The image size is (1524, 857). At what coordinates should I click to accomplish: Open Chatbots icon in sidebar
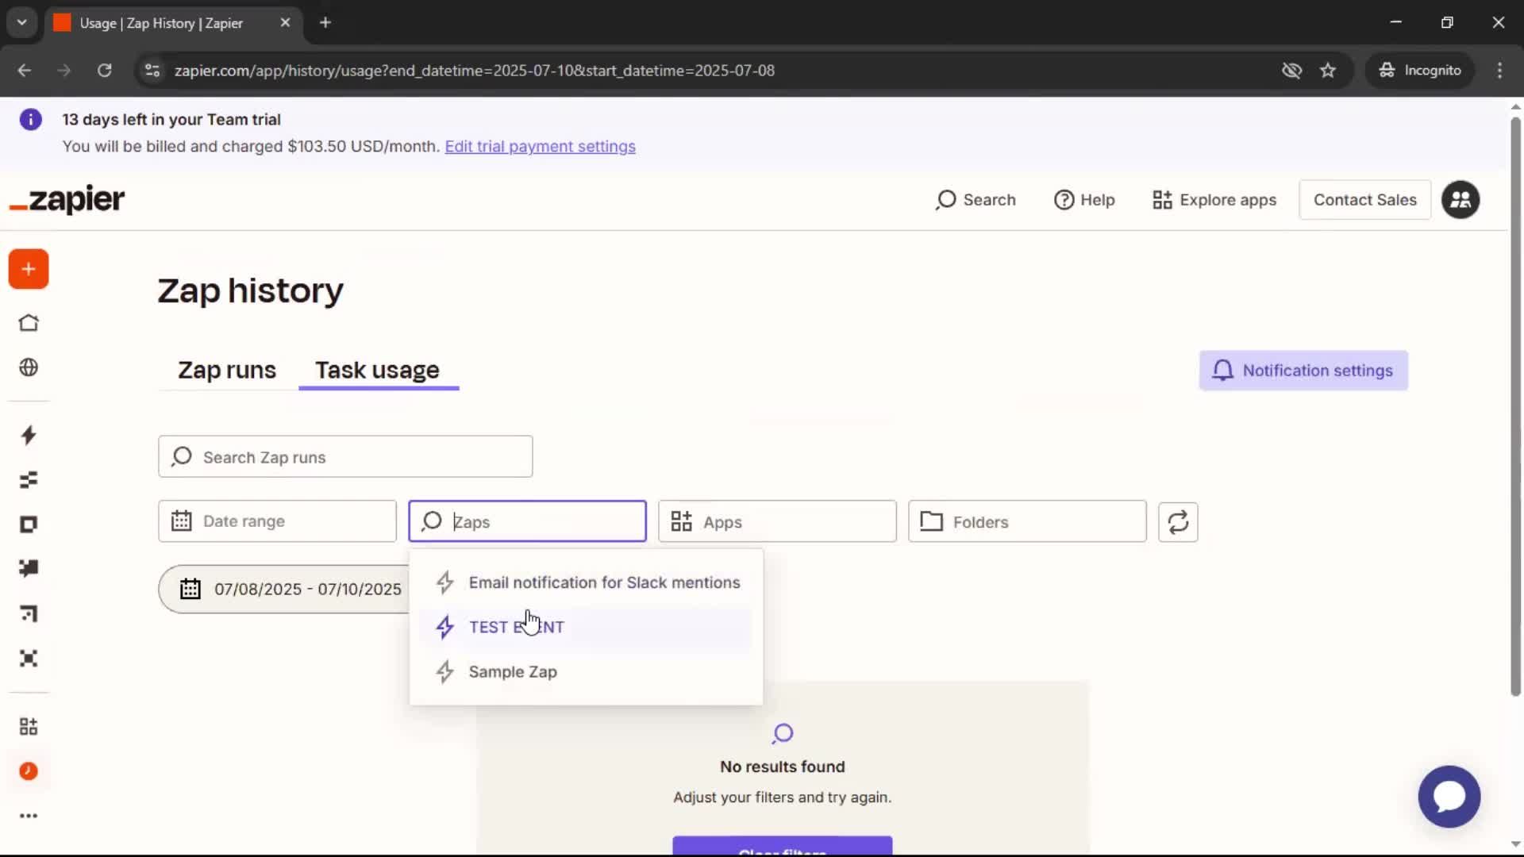29,568
